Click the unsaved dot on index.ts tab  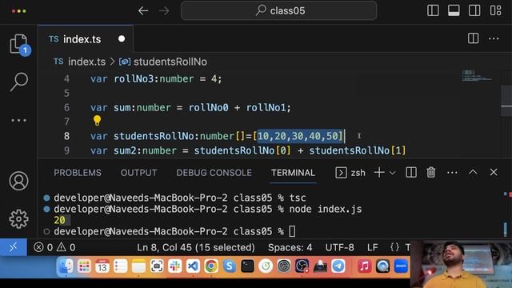[x=122, y=39]
